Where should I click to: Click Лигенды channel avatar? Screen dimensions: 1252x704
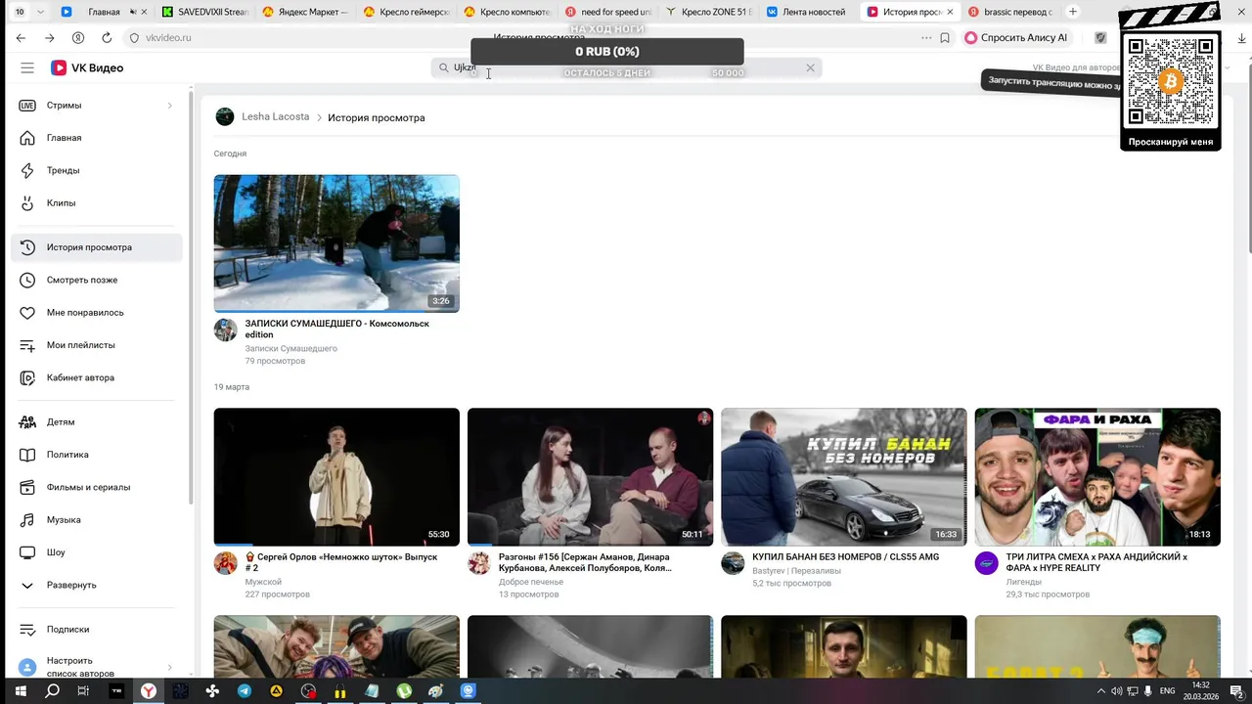point(987,563)
